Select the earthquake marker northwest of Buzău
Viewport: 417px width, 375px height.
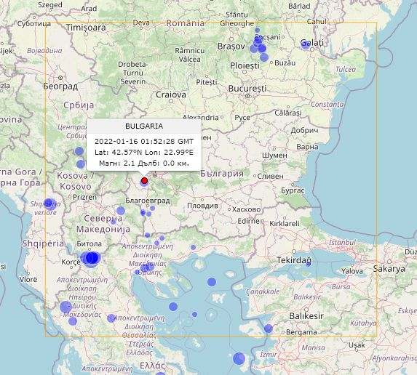click(264, 57)
